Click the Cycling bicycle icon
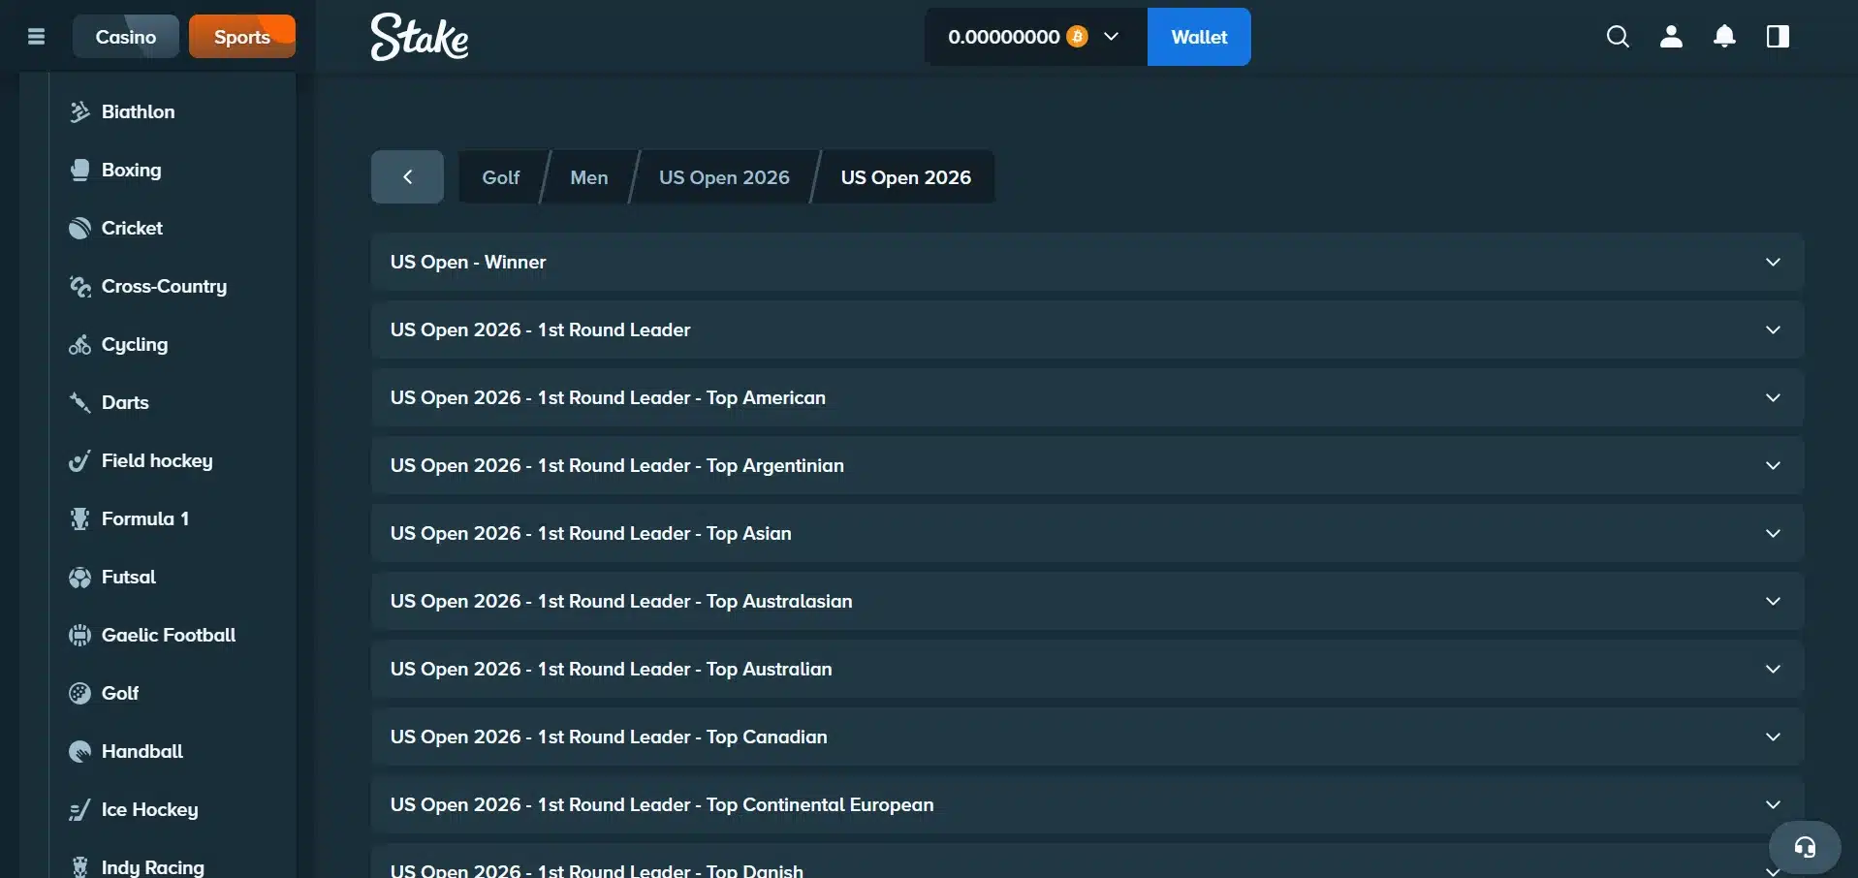 79,344
